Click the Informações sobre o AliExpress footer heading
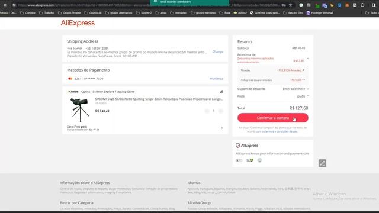 click(85, 183)
